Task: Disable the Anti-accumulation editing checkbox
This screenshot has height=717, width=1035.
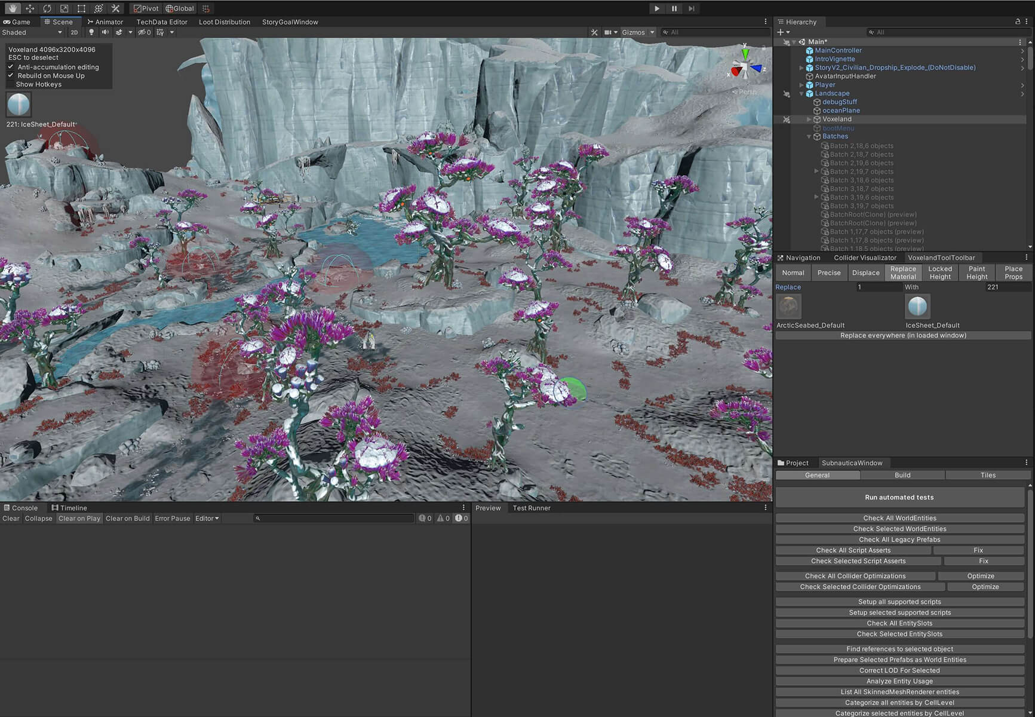Action: (11, 67)
